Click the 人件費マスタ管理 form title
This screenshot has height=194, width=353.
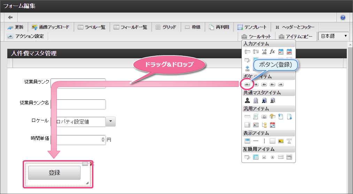[34, 53]
